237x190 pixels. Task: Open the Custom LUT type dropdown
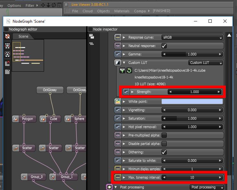(x=206, y=63)
